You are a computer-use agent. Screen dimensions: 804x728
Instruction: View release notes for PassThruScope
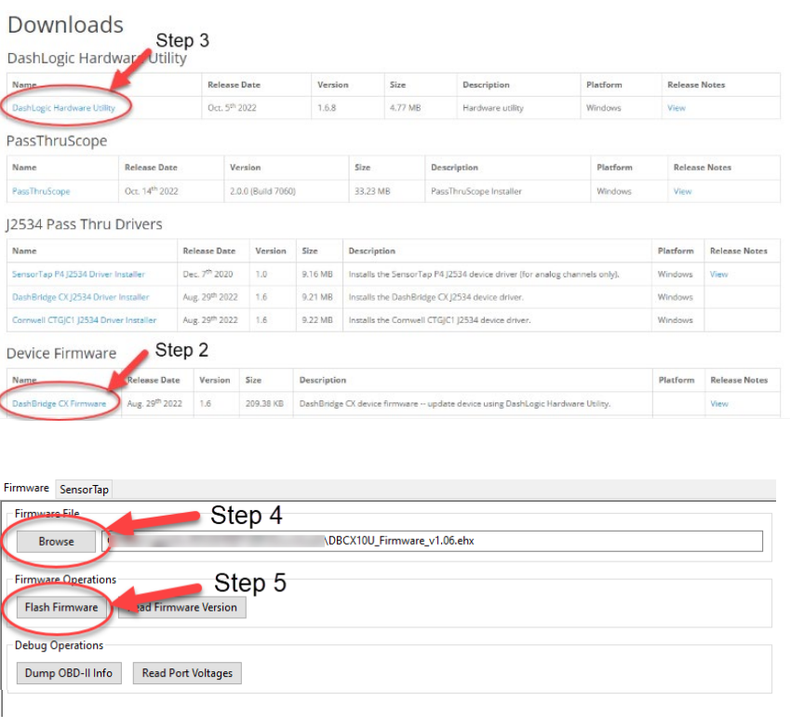click(x=682, y=192)
